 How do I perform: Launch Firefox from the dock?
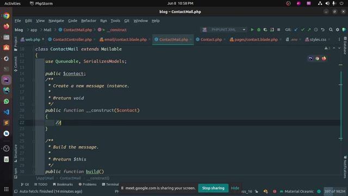(x=6, y=26)
